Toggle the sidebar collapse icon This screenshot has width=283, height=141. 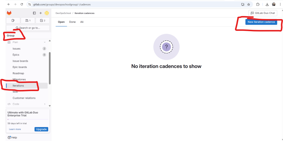coord(34,13)
